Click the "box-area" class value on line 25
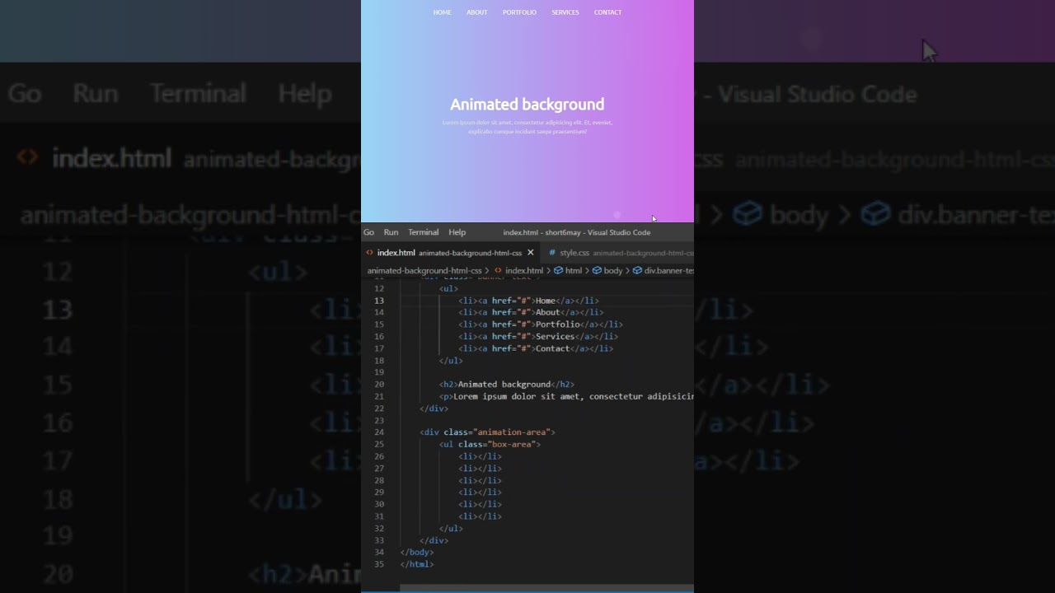The width and height of the screenshot is (1055, 593). pos(512,444)
